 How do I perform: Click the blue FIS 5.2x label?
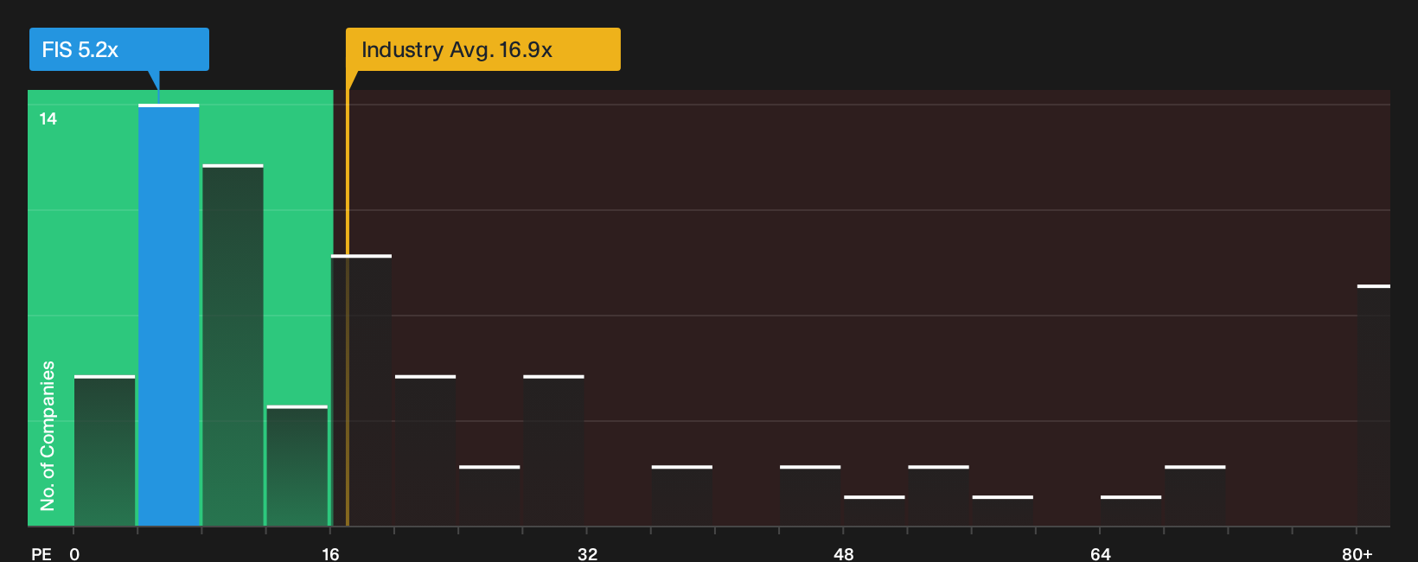click(119, 49)
